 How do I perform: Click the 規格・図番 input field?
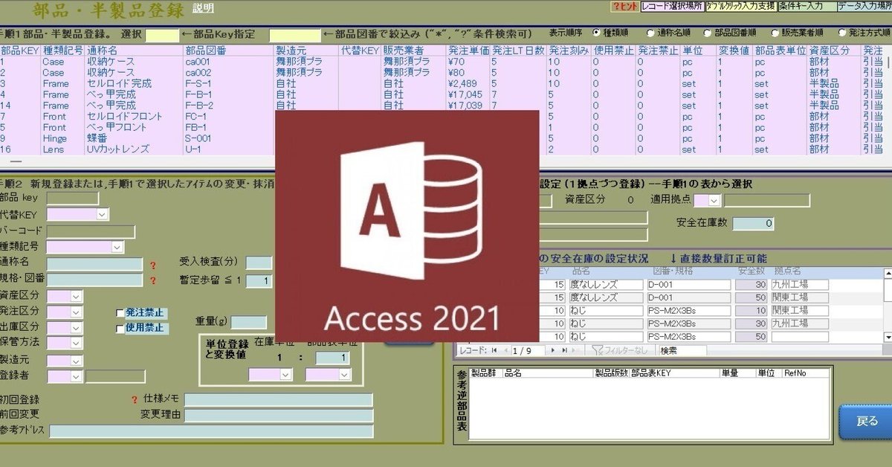pyautogui.click(x=94, y=280)
